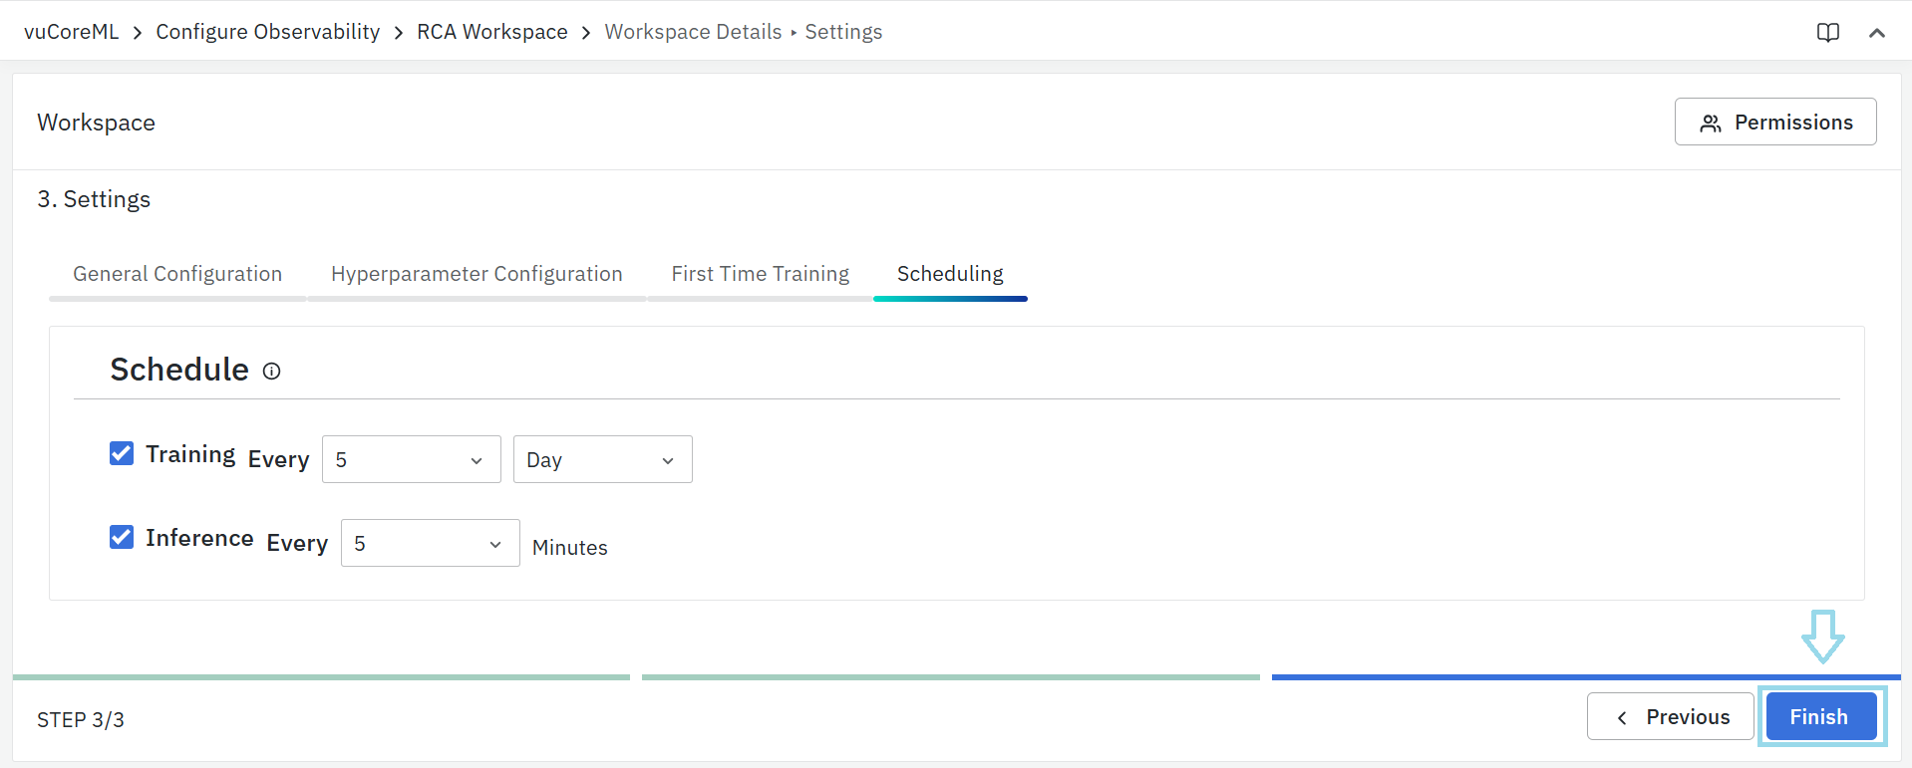Screen dimensions: 1912x768
Task: Open the Hyperparameter Configuration tab
Action: point(477,274)
